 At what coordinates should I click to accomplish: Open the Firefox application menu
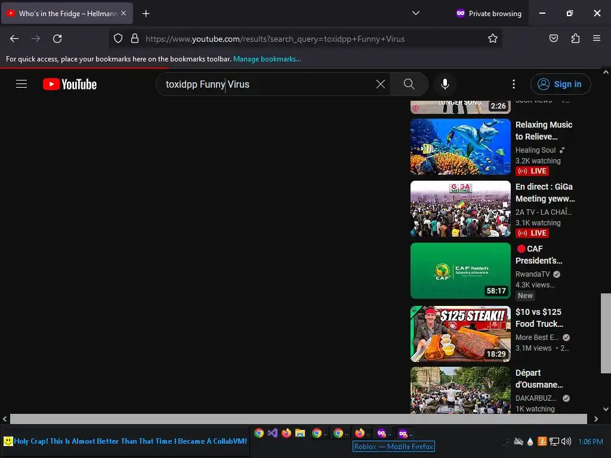tap(597, 38)
